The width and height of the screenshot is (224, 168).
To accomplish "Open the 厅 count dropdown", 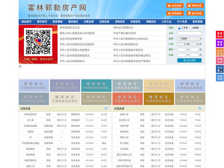I will (194, 44).
